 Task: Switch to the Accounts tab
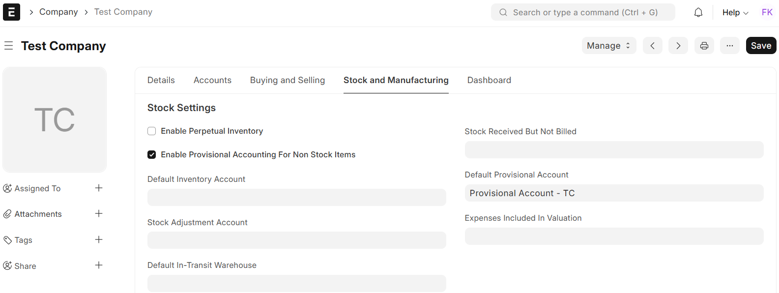pyautogui.click(x=212, y=80)
